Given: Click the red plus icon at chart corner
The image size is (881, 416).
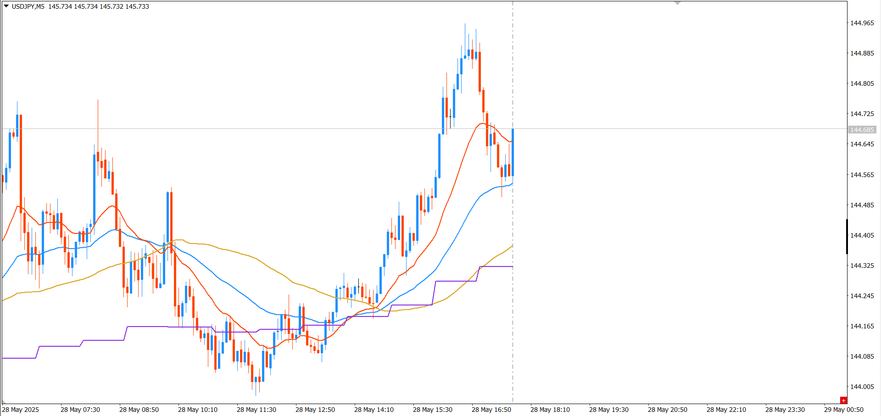Looking at the screenshot, I should (x=843, y=400).
